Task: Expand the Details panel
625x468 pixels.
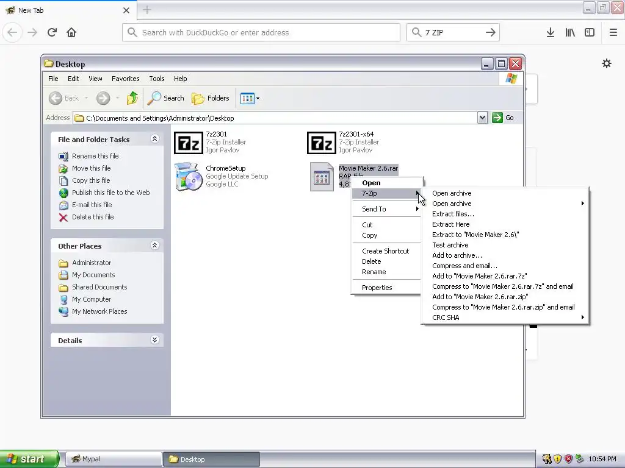Action: pos(154,340)
